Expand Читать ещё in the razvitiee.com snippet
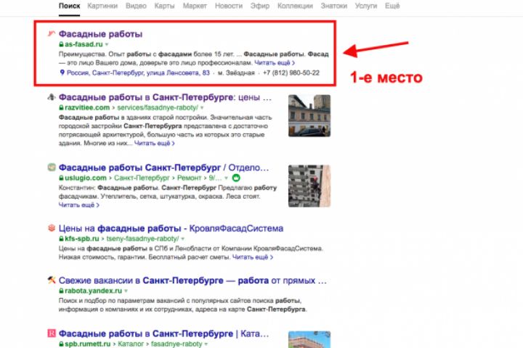Screen dimensions: 523x348 pyautogui.click(x=155, y=144)
